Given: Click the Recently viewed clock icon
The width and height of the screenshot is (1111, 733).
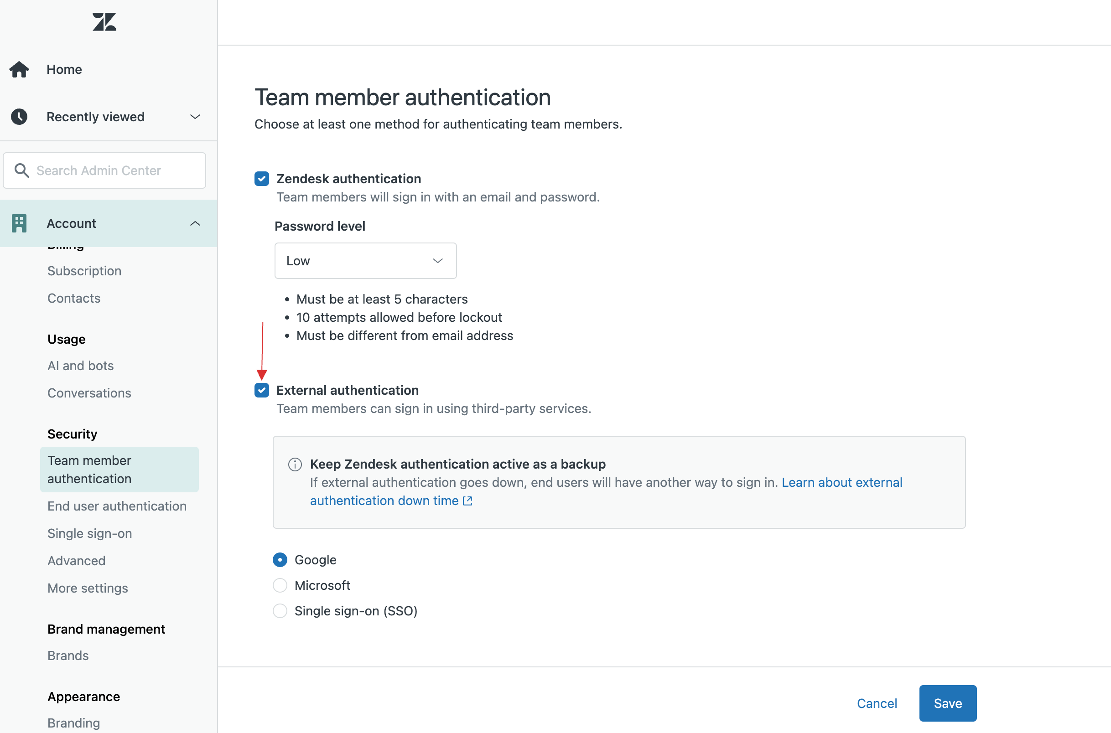Looking at the screenshot, I should (x=19, y=116).
